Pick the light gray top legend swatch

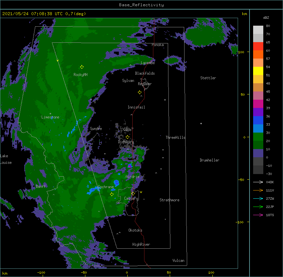pos(258,30)
